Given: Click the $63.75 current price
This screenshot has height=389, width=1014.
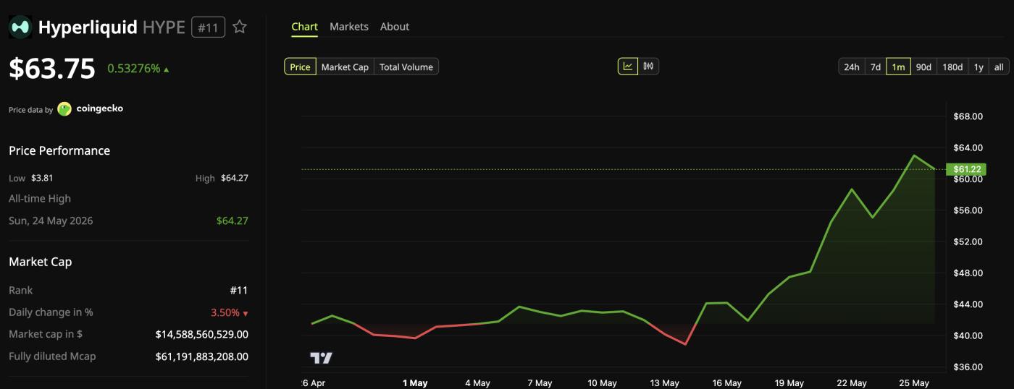Looking at the screenshot, I should point(52,69).
